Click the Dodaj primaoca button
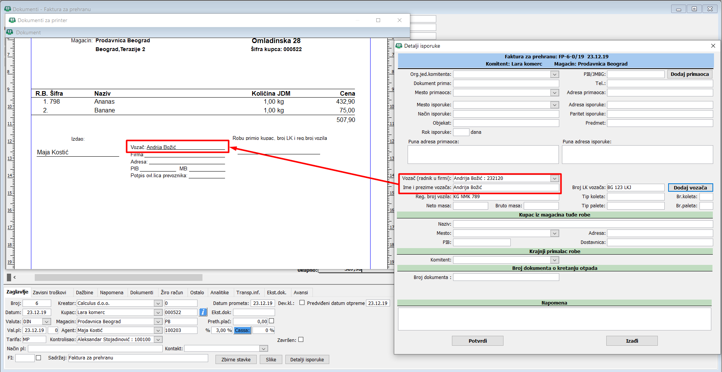 pyautogui.click(x=690, y=74)
